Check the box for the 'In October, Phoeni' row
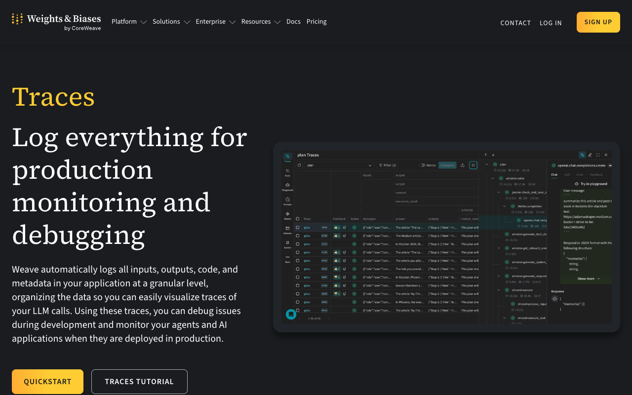 [x=297, y=277]
